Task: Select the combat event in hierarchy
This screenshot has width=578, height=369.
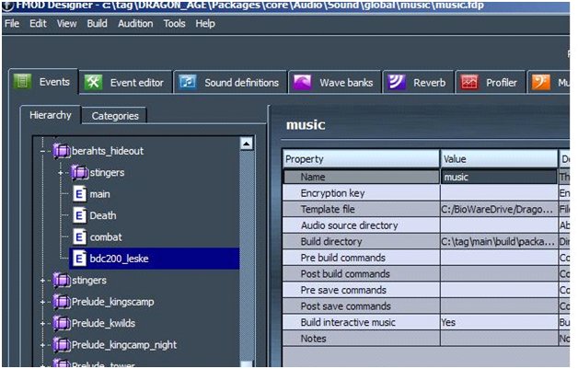Action: pyautogui.click(x=106, y=236)
